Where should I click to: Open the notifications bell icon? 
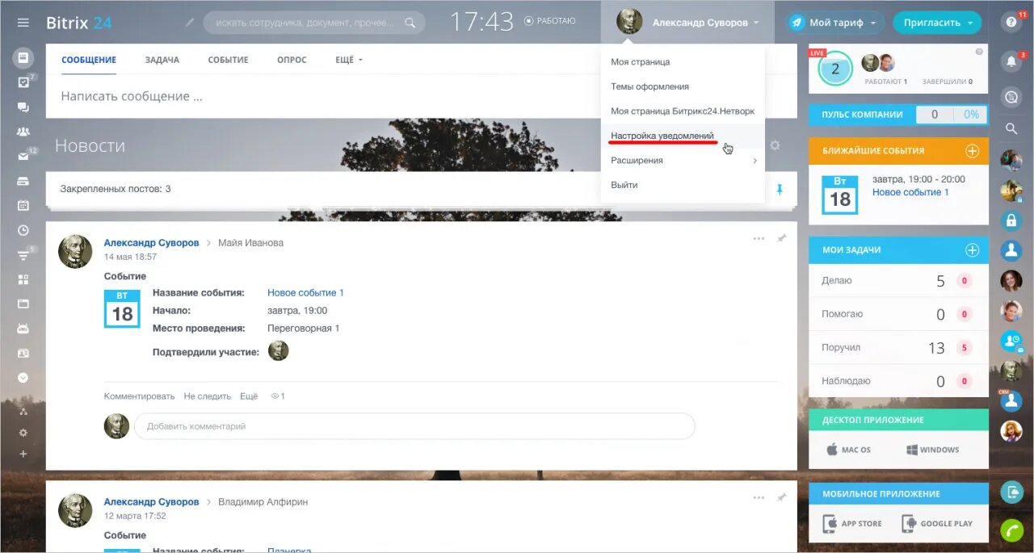[1011, 61]
